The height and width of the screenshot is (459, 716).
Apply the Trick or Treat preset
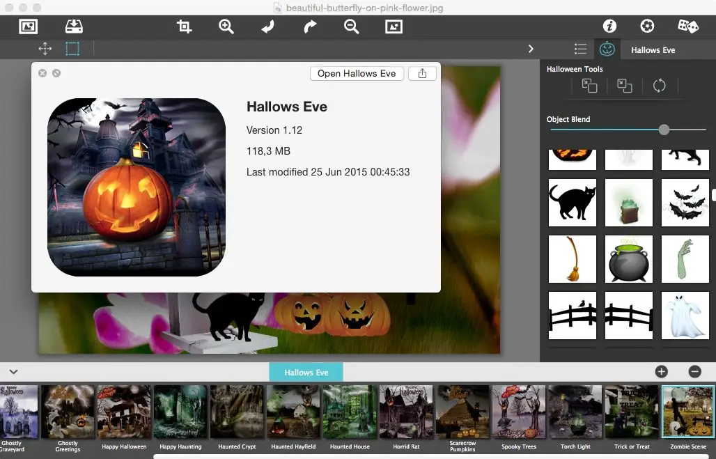[x=632, y=419]
